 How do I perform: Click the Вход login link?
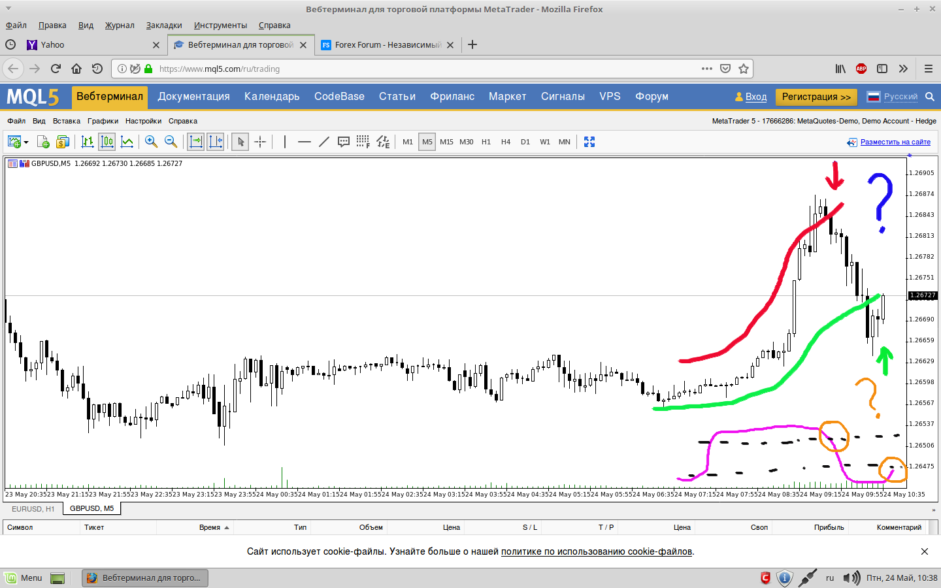[756, 97]
